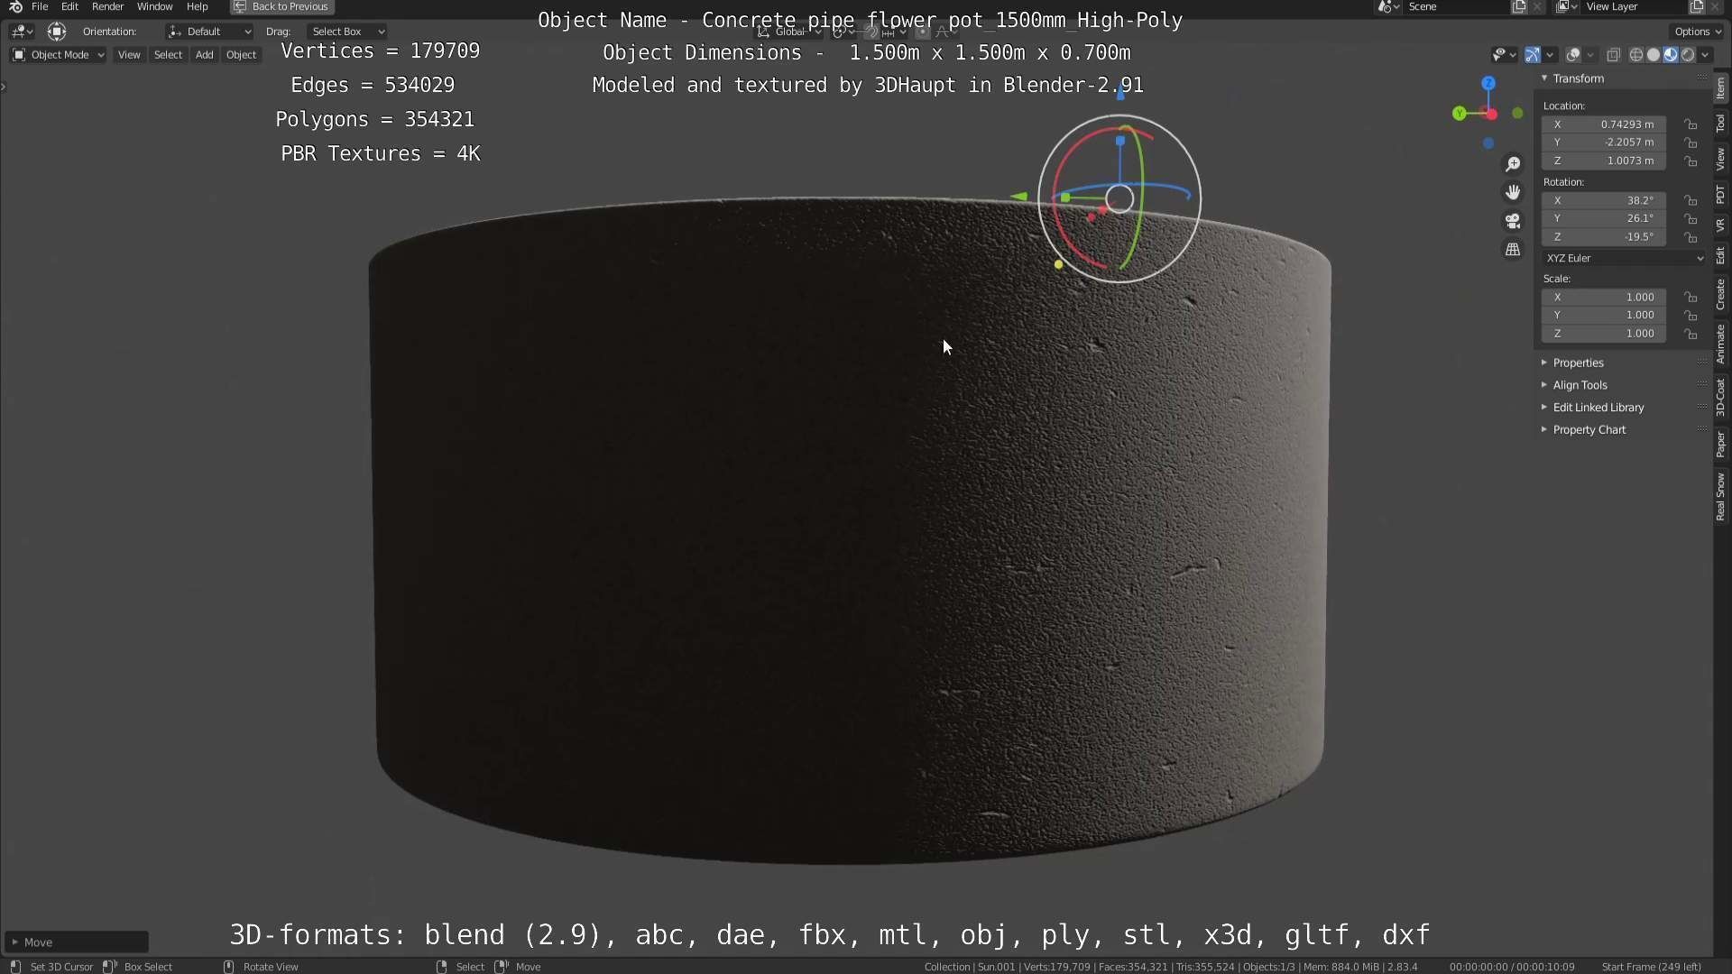
Task: Click the Y axis on navigation gizmo
Action: [x=1459, y=114]
